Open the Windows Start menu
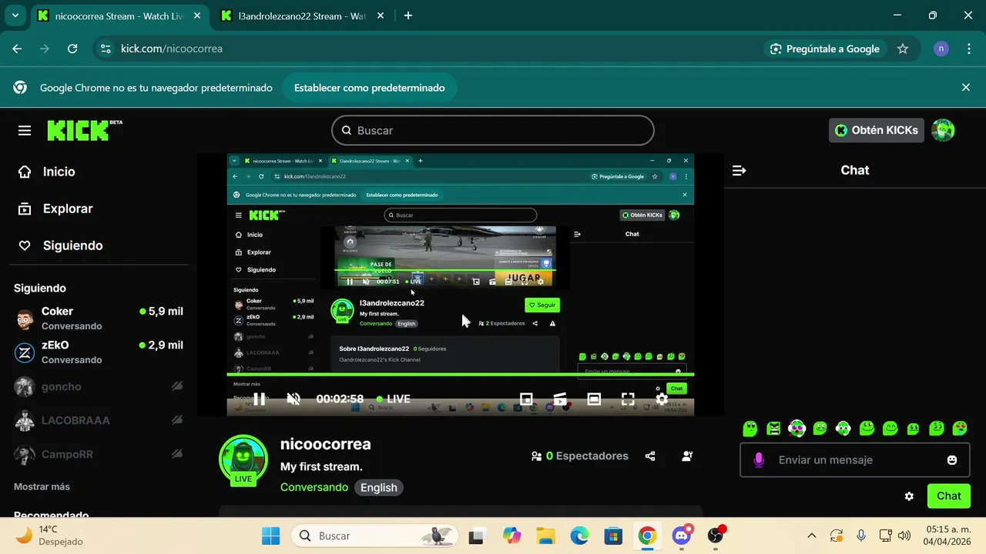986x554 pixels. click(x=270, y=536)
